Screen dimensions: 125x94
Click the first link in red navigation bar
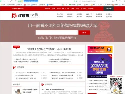(47, 8)
